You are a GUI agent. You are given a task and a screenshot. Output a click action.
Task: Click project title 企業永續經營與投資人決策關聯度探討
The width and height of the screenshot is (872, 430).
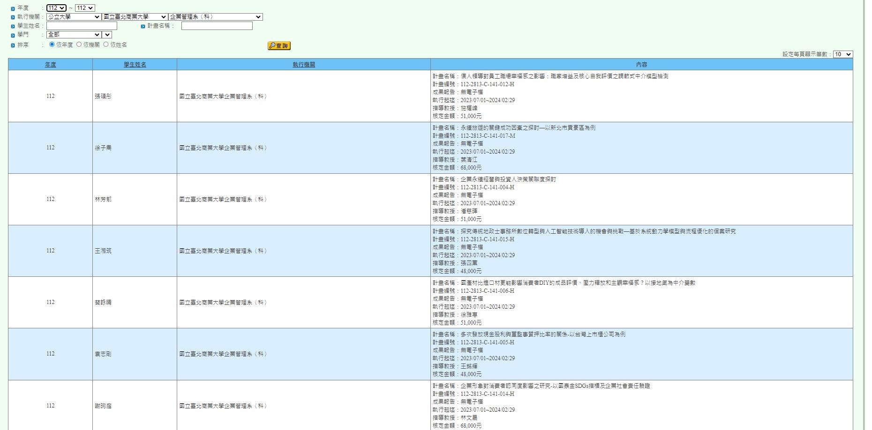(x=508, y=179)
